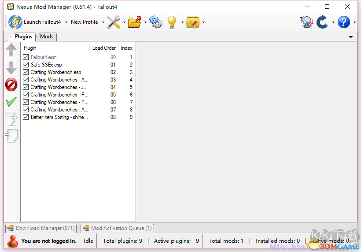The height and width of the screenshot is (252, 361).
Task: Click the Launch Fallout4 button
Action: pyautogui.click(x=35, y=22)
